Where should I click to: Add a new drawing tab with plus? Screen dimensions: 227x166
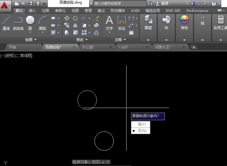[x=194, y=47]
